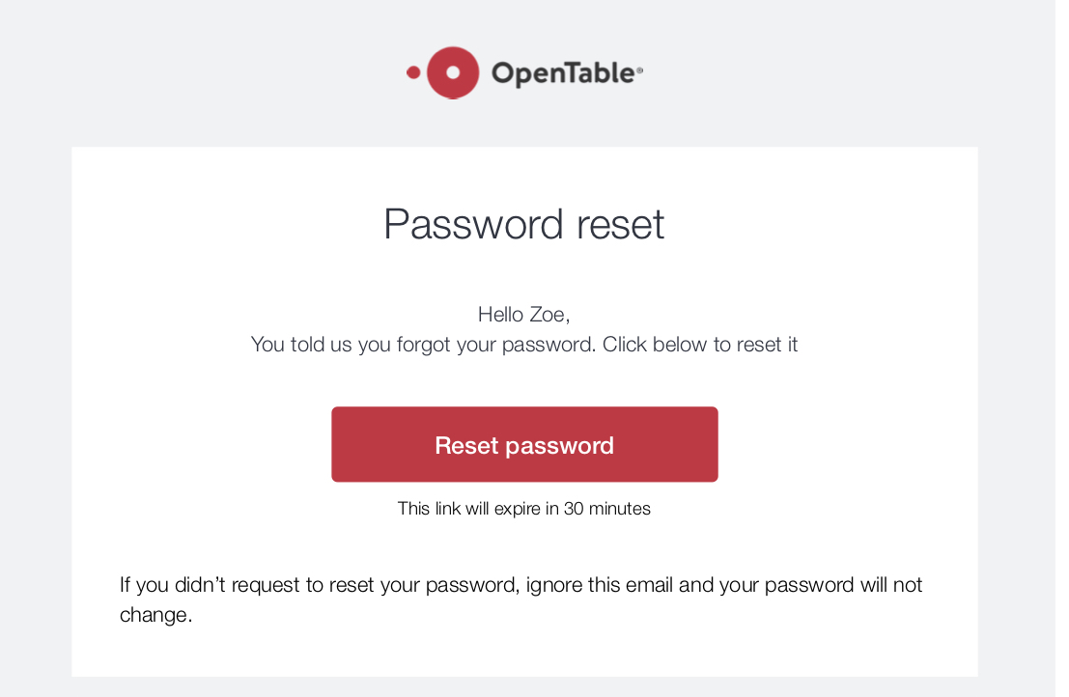Viewport: 1069px width, 697px height.
Task: Select the Hello Zoe greeting line
Action: [x=524, y=314]
